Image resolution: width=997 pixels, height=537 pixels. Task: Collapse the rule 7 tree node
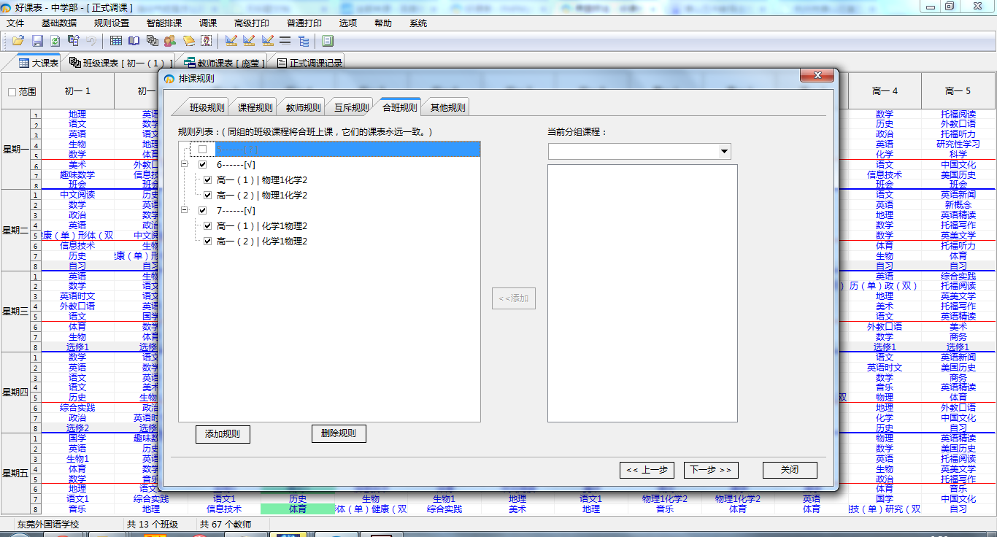tap(184, 210)
